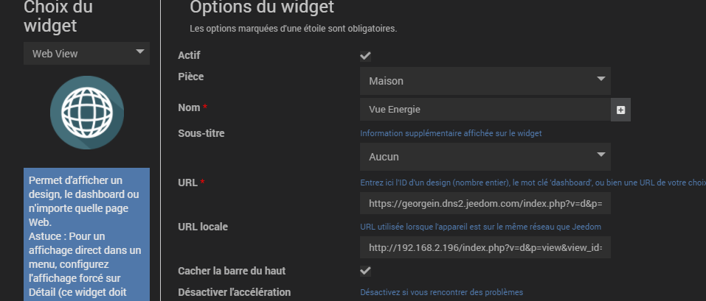
Task: Click the plus icon beside the Nom field
Action: tap(620, 110)
